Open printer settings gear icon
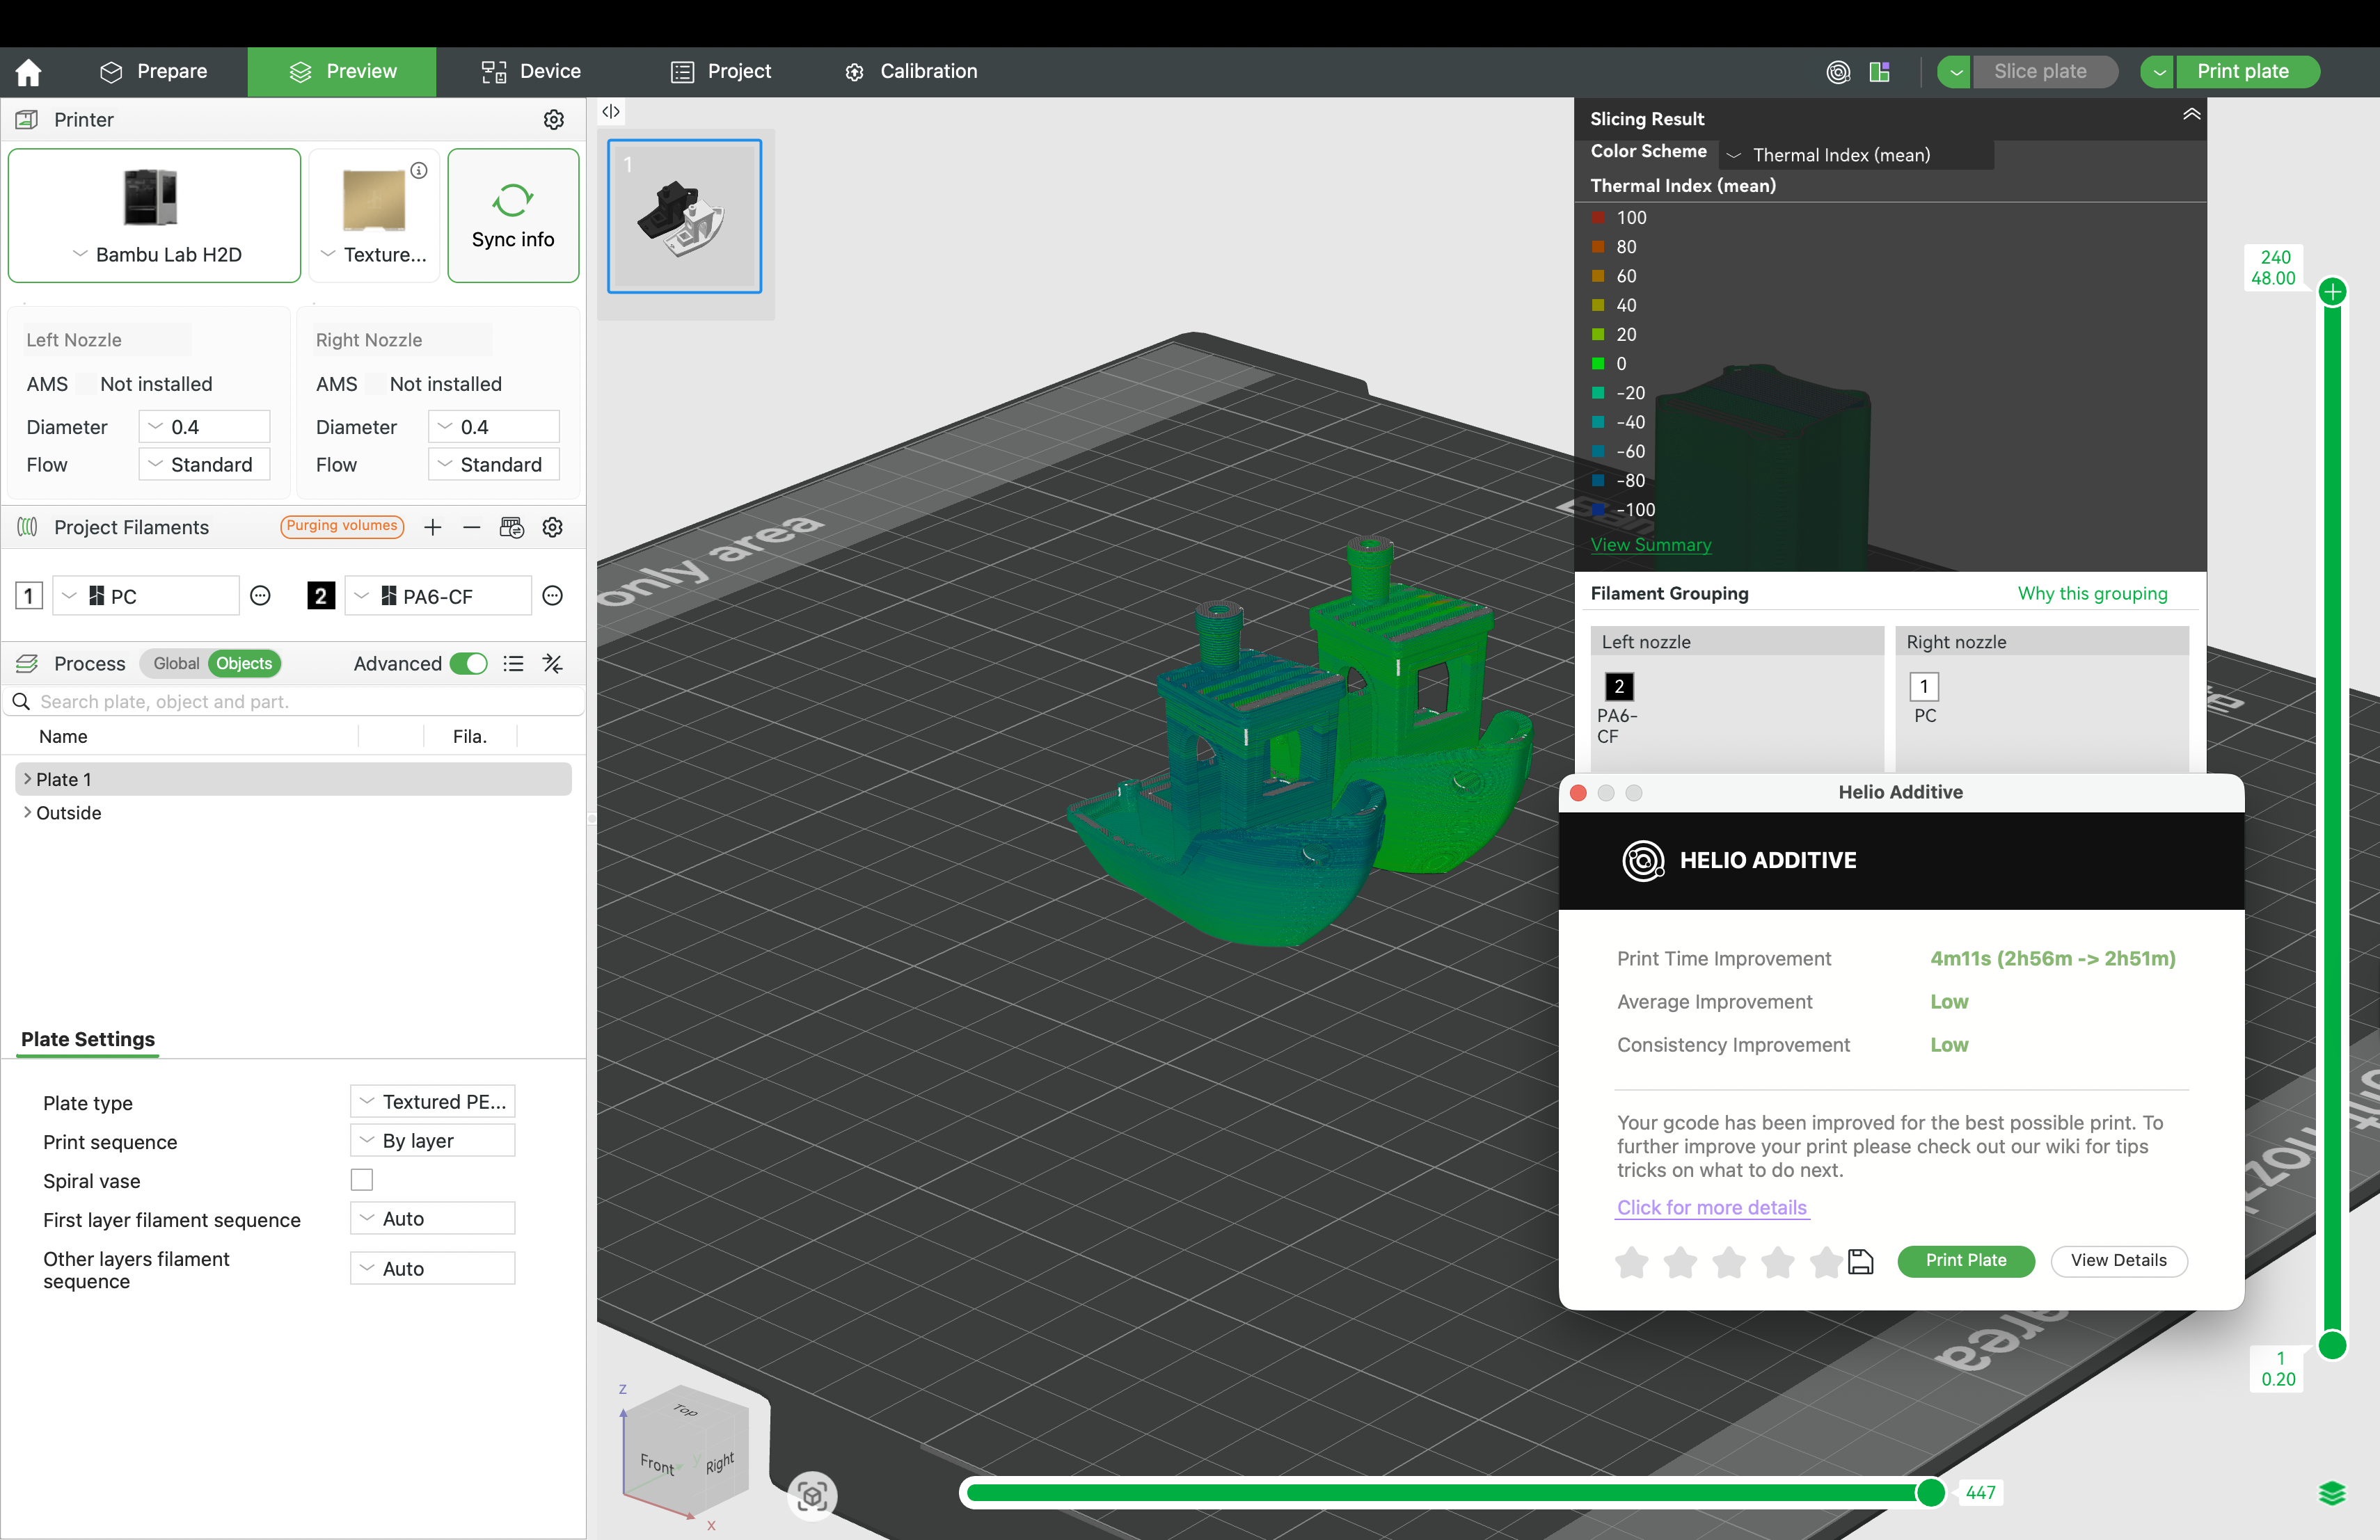The image size is (2380, 1540). (553, 120)
